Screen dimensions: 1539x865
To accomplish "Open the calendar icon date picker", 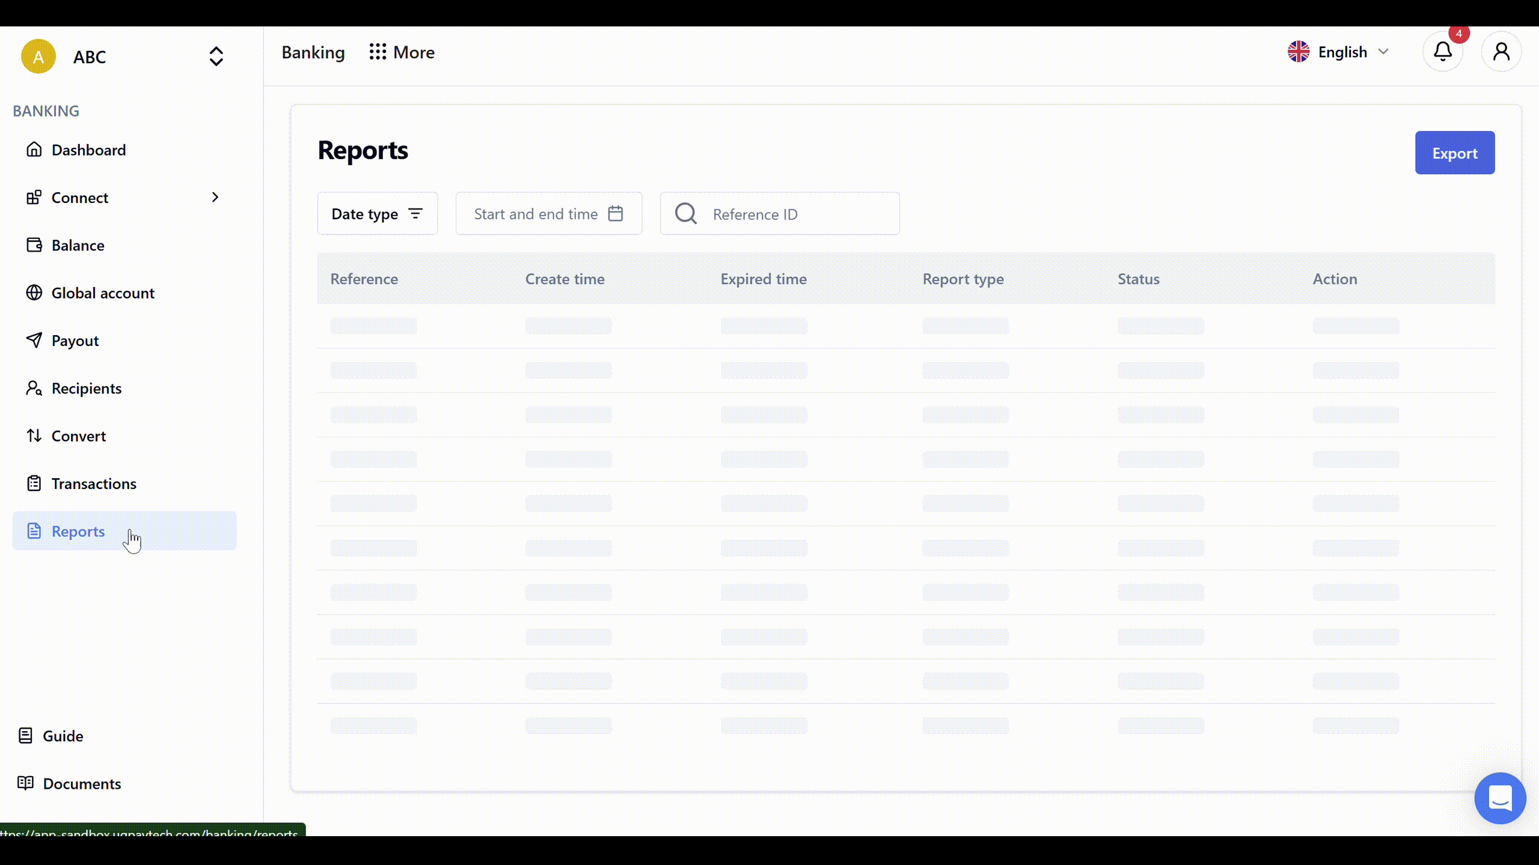I will (x=616, y=213).
